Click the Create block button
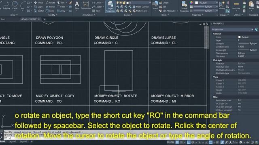259x145 pixels. [x=163, y=3]
